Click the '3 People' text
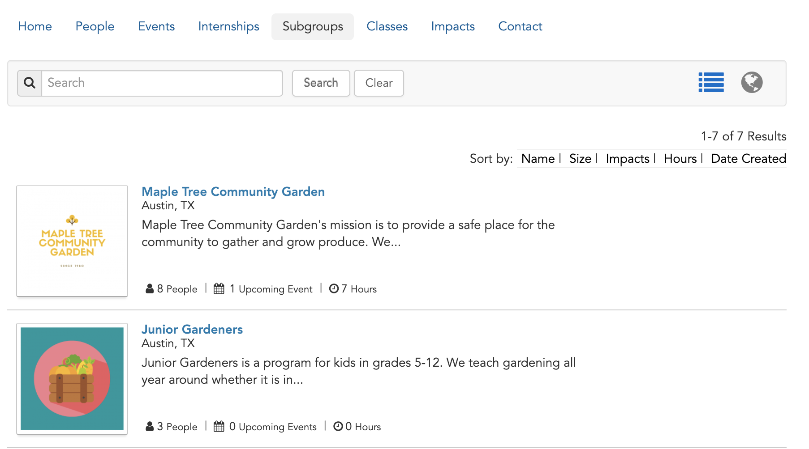This screenshot has height=449, width=809. (177, 427)
